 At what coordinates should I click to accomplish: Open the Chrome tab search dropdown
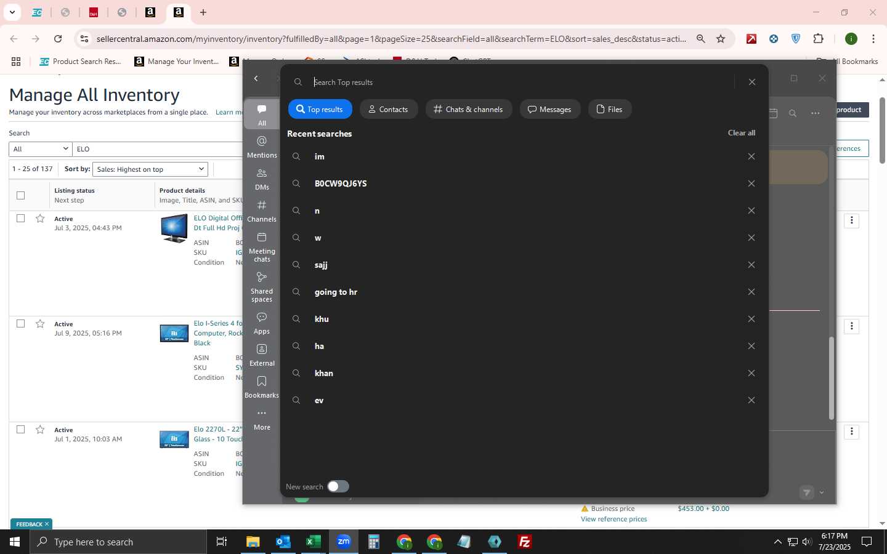pyautogui.click(x=12, y=12)
